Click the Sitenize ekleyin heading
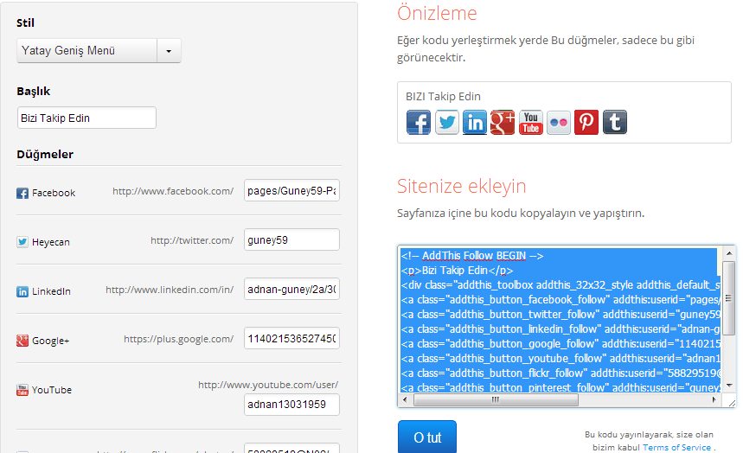Image resolution: width=743 pixels, height=453 pixels. click(462, 186)
